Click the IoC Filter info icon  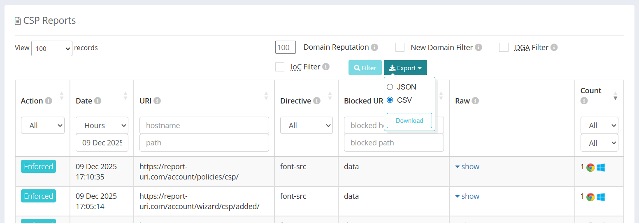[x=326, y=67]
